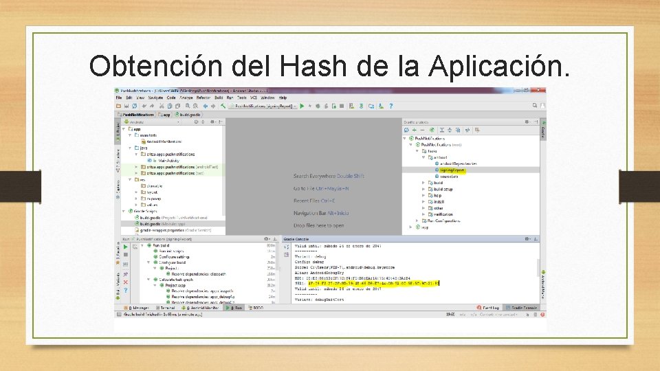The height and width of the screenshot is (371, 660).
Task: Click the Stop square icon in toolbar
Action: point(342,106)
